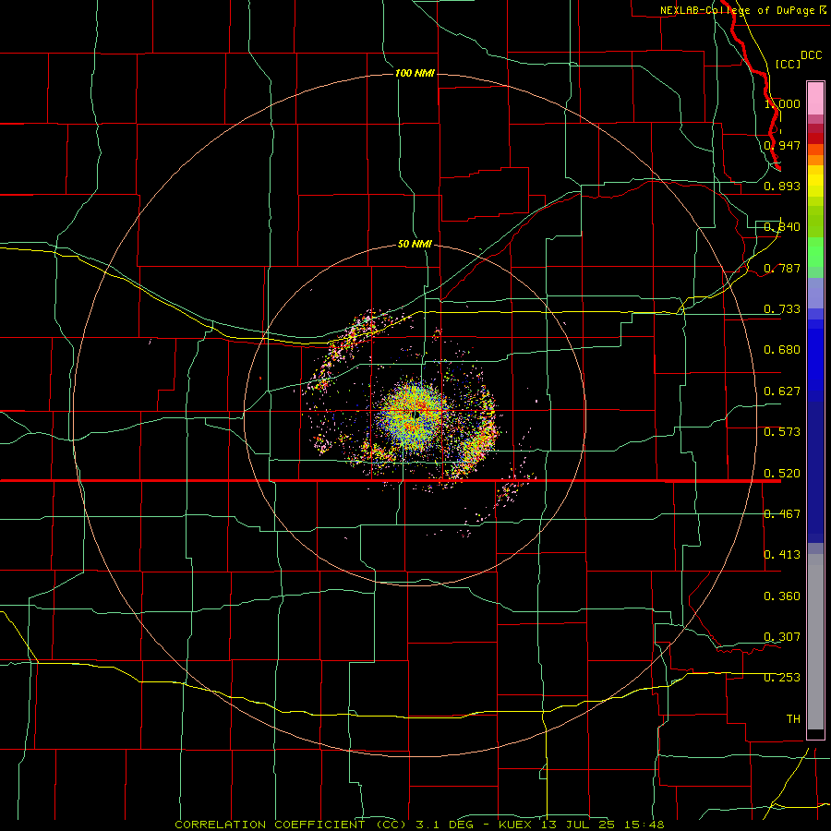
Task: Click the 0.413 legend value
Action: point(782,555)
